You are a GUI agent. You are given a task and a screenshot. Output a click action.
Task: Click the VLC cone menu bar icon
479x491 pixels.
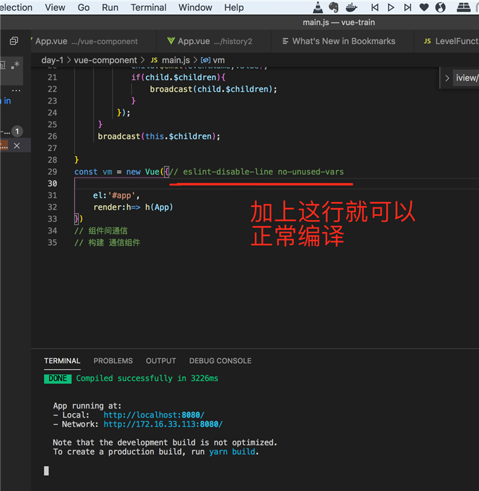point(318,7)
